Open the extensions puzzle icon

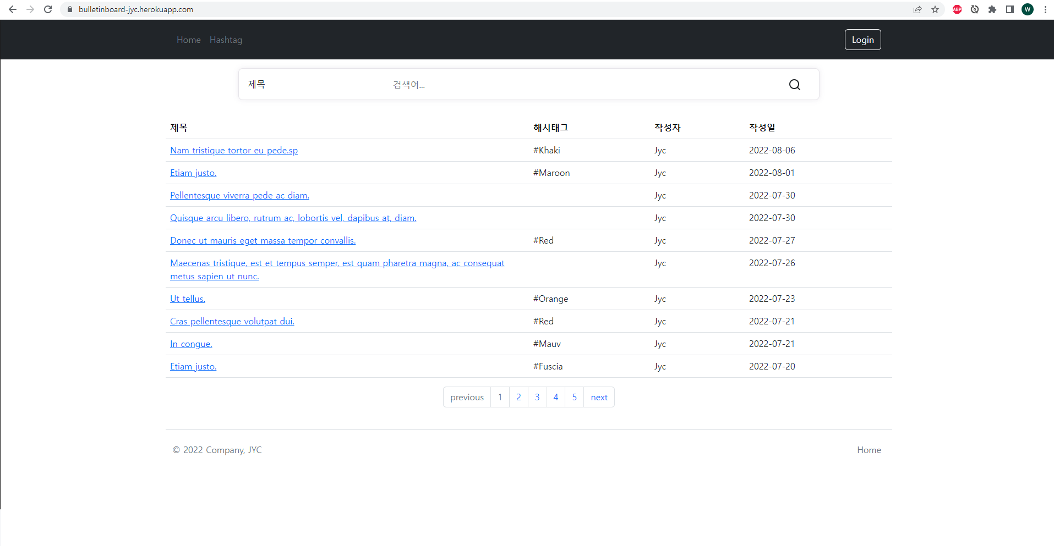[992, 9]
